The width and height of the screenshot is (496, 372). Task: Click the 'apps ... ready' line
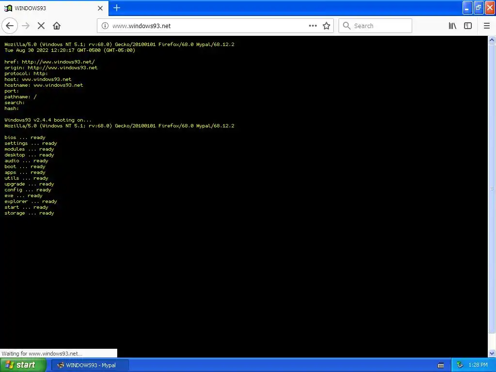pos(25,172)
